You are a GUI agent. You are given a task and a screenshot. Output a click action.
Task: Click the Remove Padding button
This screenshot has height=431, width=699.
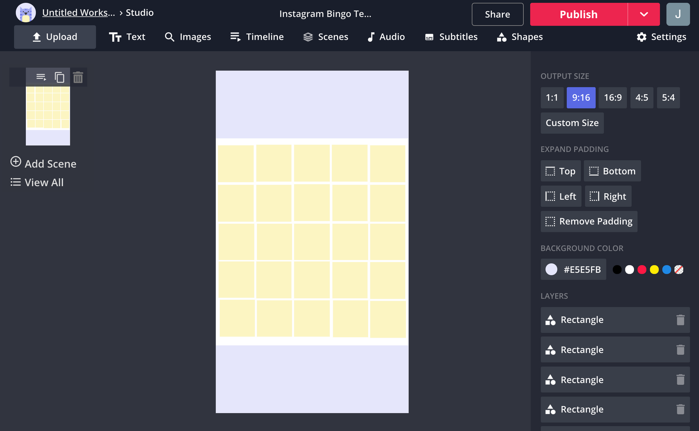589,221
